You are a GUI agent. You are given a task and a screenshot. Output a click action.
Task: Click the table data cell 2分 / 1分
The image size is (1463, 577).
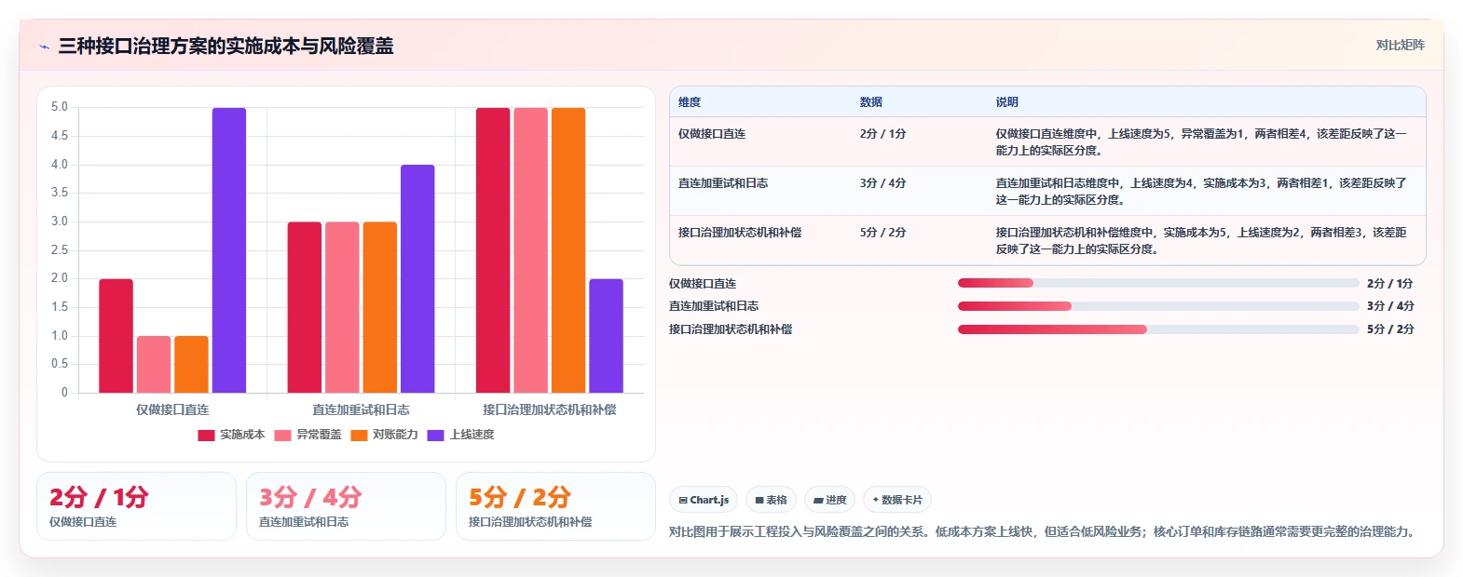[x=882, y=134]
